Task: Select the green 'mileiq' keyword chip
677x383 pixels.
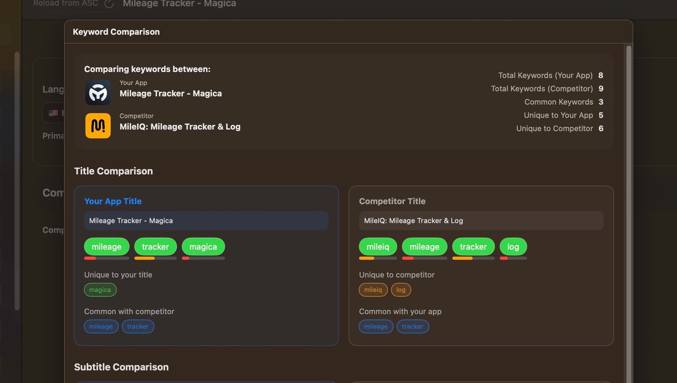Action: pos(378,247)
